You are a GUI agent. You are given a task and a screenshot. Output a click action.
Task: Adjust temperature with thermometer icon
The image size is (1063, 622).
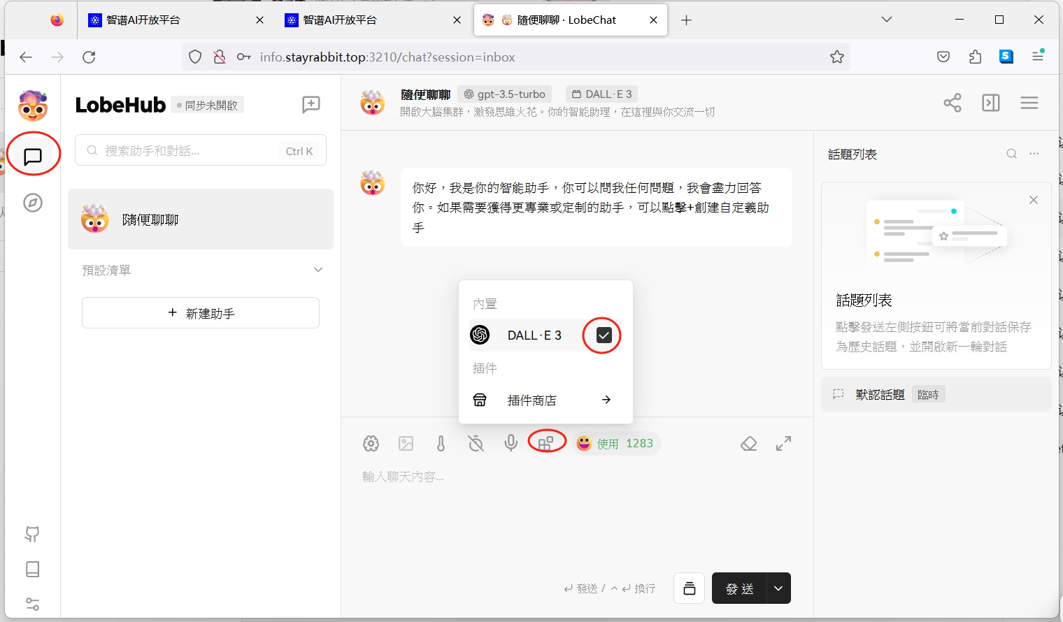point(441,443)
